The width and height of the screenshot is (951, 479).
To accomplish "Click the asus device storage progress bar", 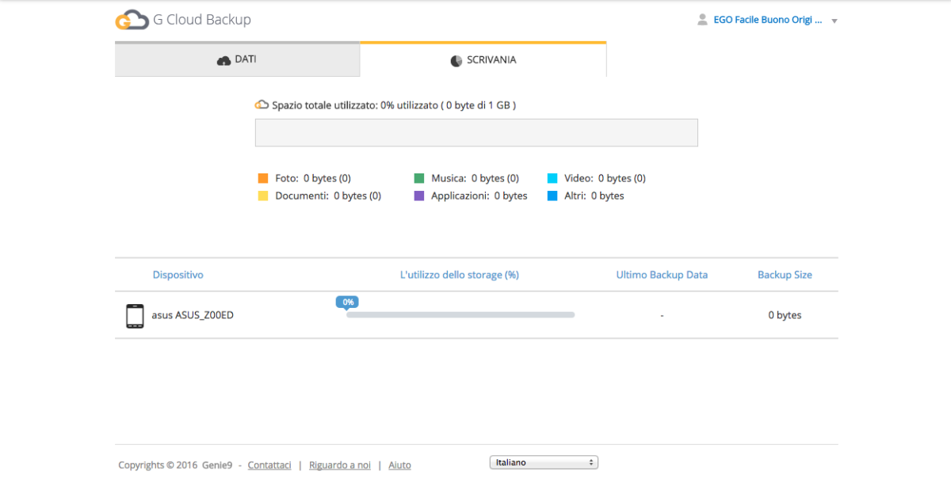I will point(460,315).
